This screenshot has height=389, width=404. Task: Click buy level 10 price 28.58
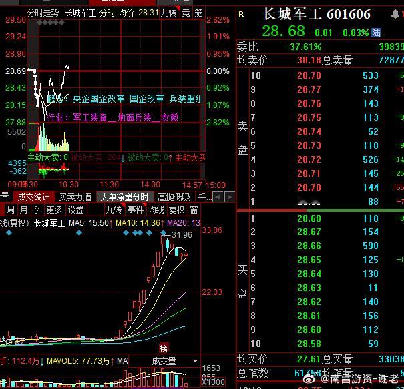click(309, 344)
